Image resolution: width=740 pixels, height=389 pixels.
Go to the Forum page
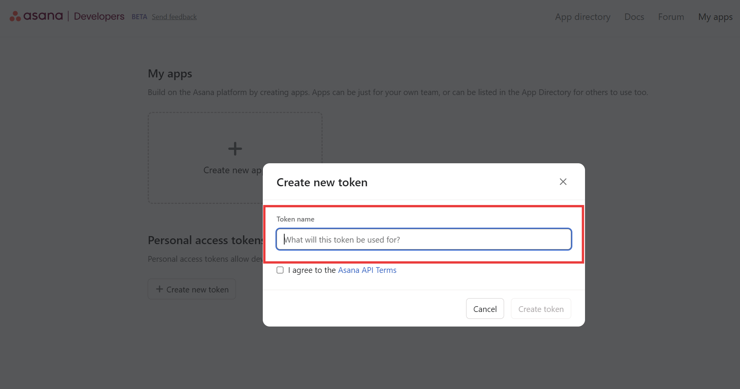[671, 17]
